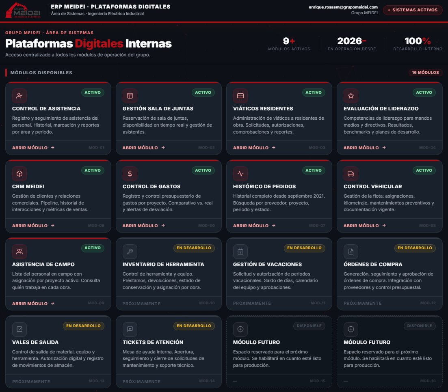Image resolution: width=448 pixels, height=392 pixels.
Task: Click the MOD-12 code label
Action: [x=428, y=303]
